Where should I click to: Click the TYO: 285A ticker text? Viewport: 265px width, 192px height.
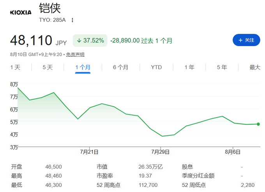pyautogui.click(x=52, y=20)
